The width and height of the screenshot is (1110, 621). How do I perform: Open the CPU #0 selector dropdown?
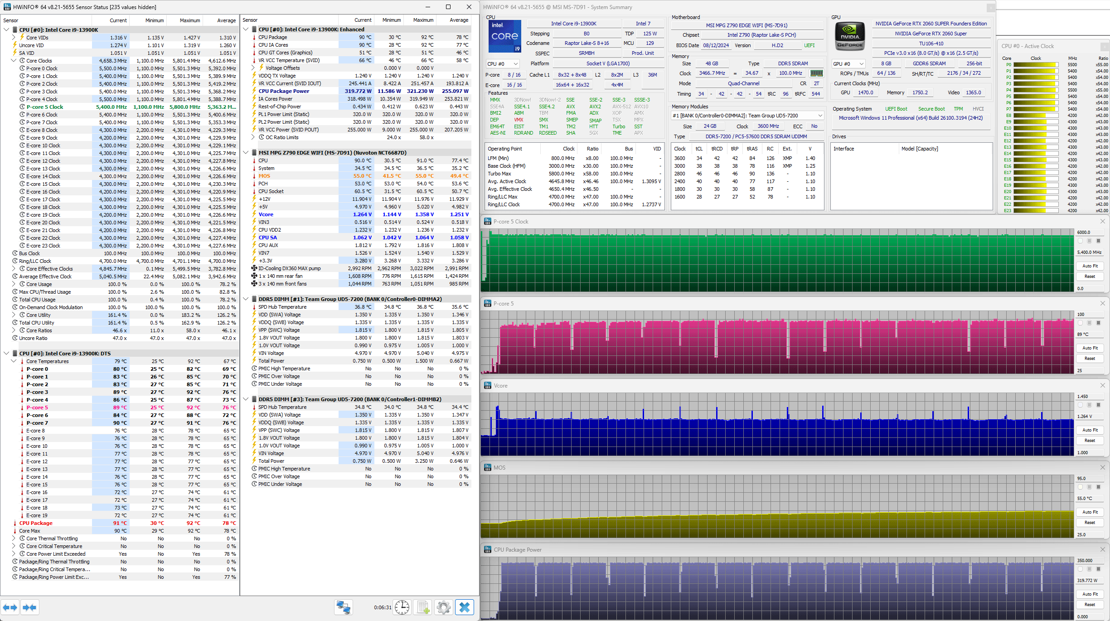click(x=502, y=64)
